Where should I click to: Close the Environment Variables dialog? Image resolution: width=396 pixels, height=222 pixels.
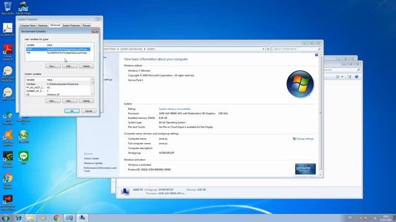(x=95, y=31)
